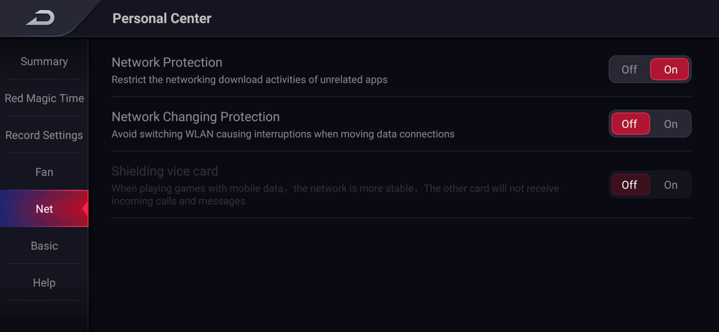Viewport: 719px width, 332px height.
Task: Open Record Settings in sidebar
Action: click(x=44, y=135)
